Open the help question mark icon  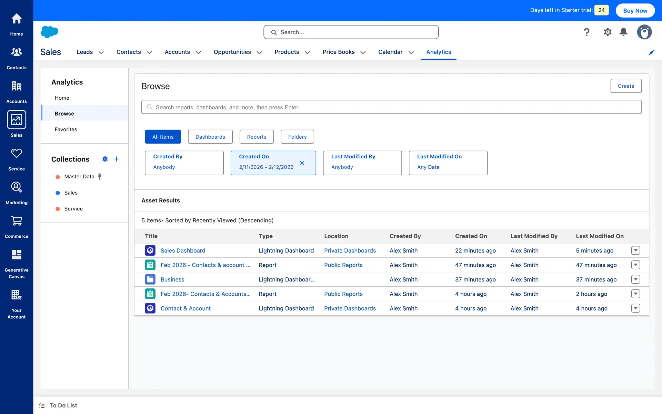(586, 32)
